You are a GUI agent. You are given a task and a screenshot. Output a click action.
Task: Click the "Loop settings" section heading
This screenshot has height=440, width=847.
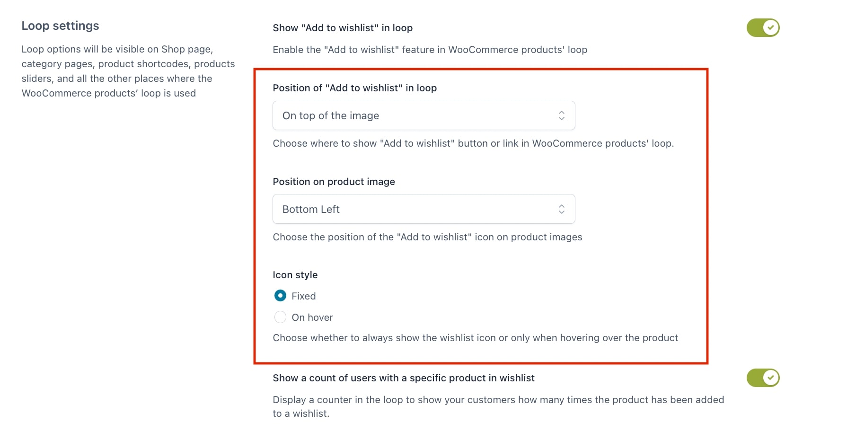60,26
